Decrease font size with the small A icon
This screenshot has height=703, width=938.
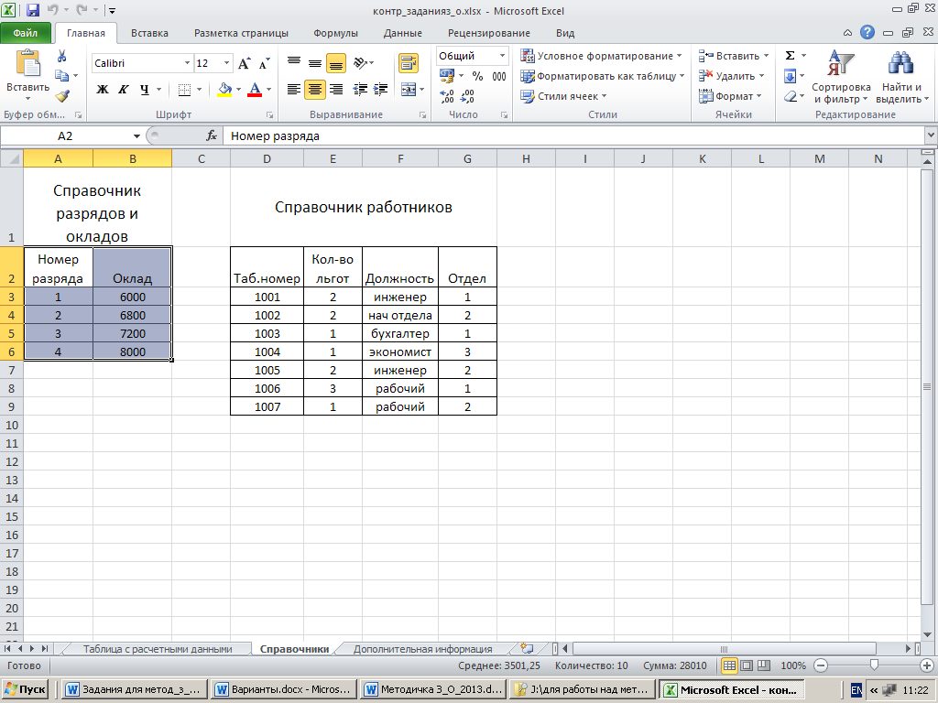(264, 63)
